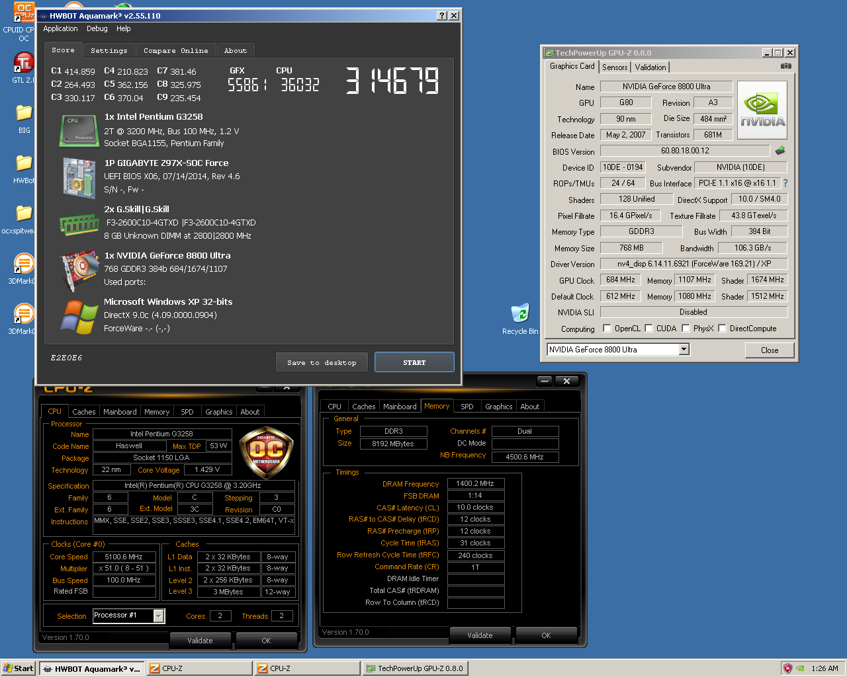Click the NVIDIA logo in GPU-Z

point(762,110)
